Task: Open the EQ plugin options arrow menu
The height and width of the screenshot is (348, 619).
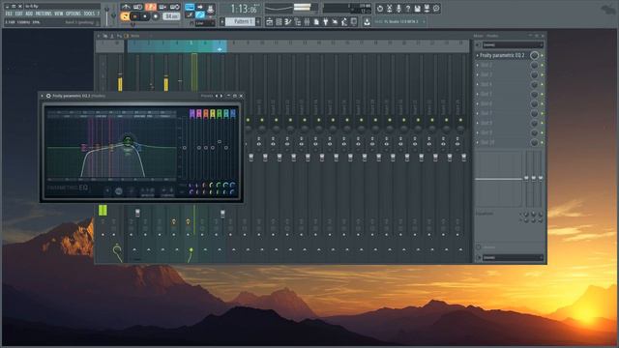Action: click(x=43, y=96)
